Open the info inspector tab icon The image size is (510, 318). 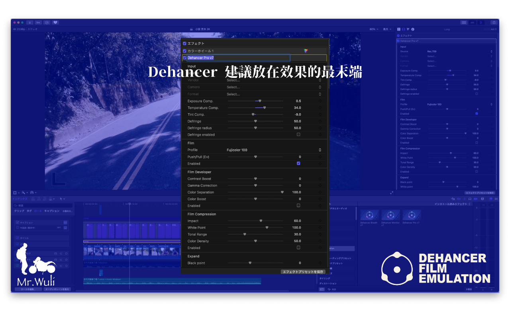pos(413,29)
